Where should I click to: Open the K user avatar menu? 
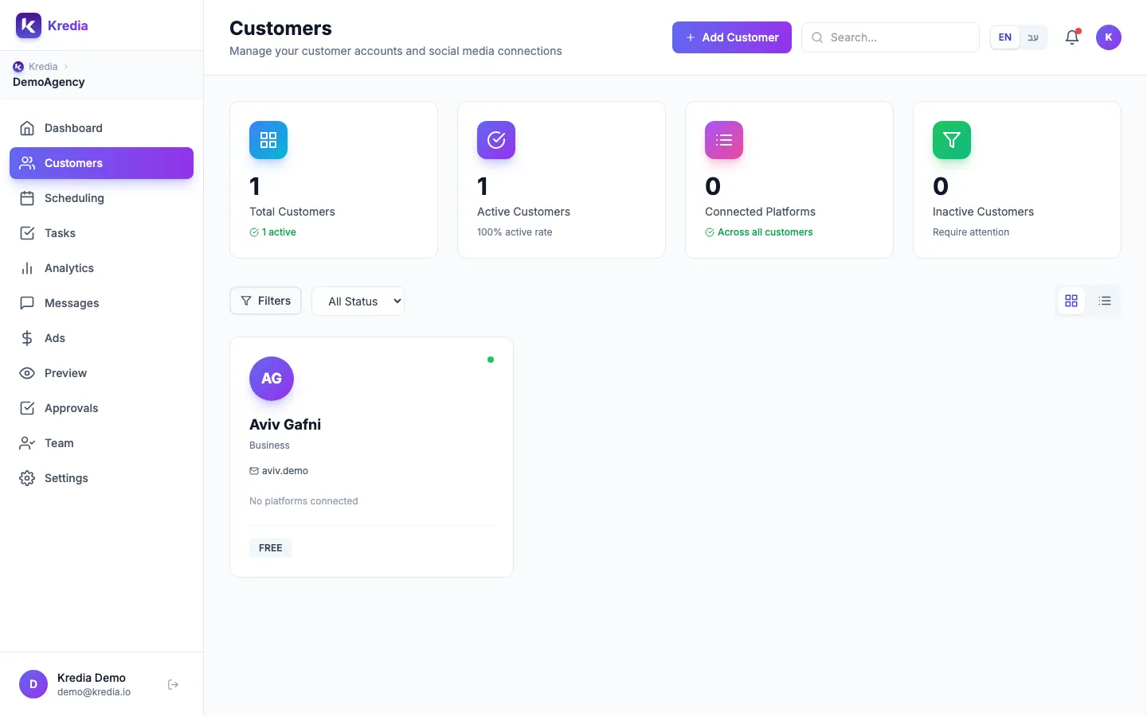[x=1109, y=37]
